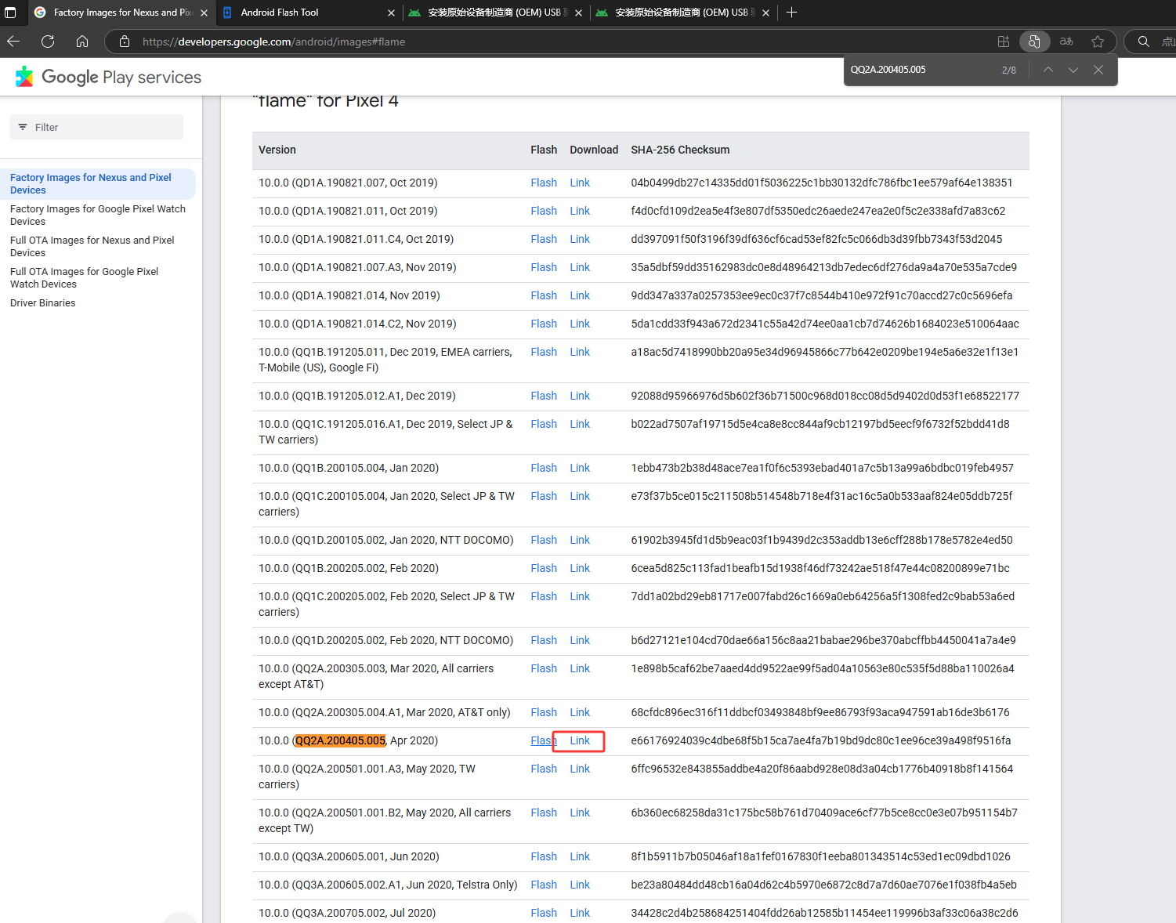Go back to the previous page

13,42
